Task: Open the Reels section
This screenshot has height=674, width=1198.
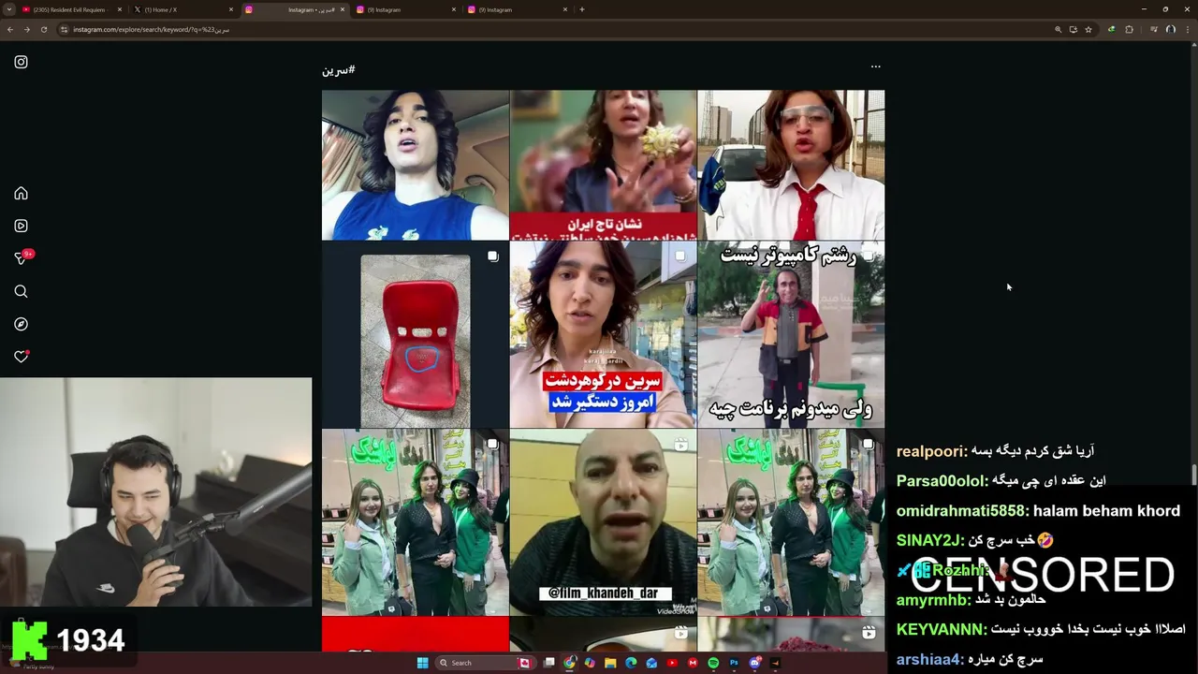Action: pos(21,226)
